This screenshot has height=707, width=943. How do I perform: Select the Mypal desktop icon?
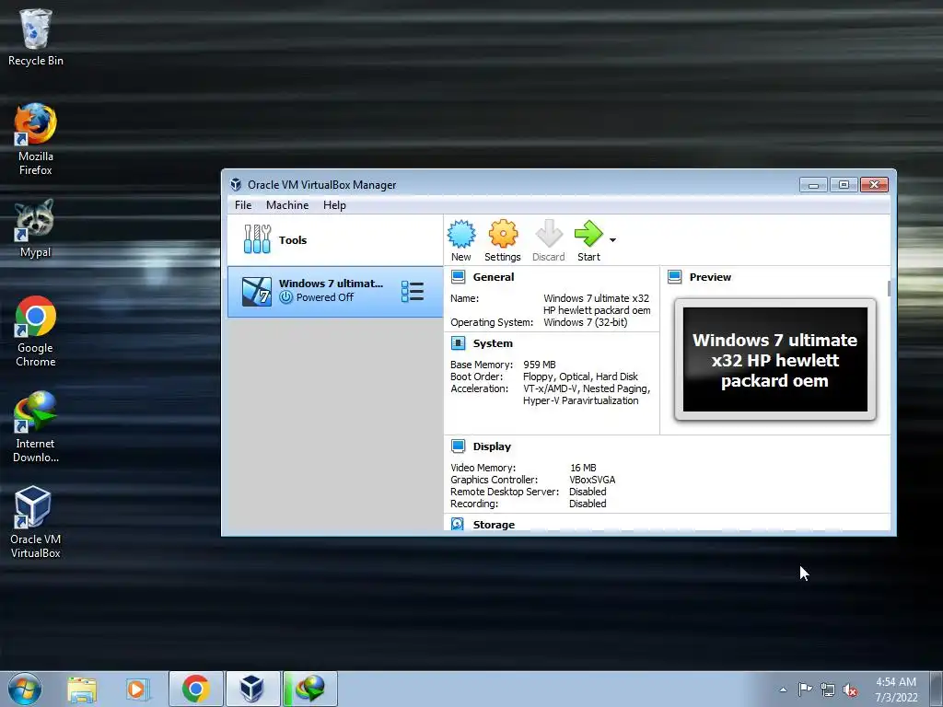pos(36,228)
